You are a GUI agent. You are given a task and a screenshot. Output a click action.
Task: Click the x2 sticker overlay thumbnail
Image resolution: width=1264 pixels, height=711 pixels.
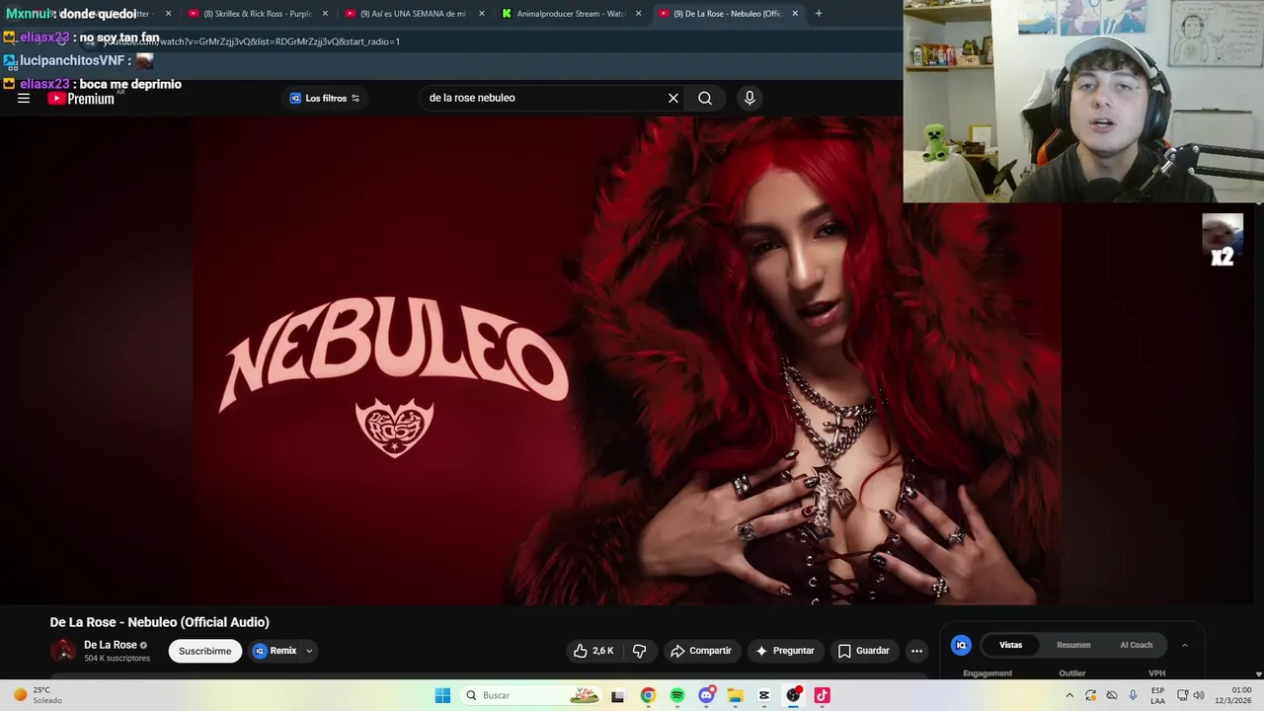(x=1223, y=240)
